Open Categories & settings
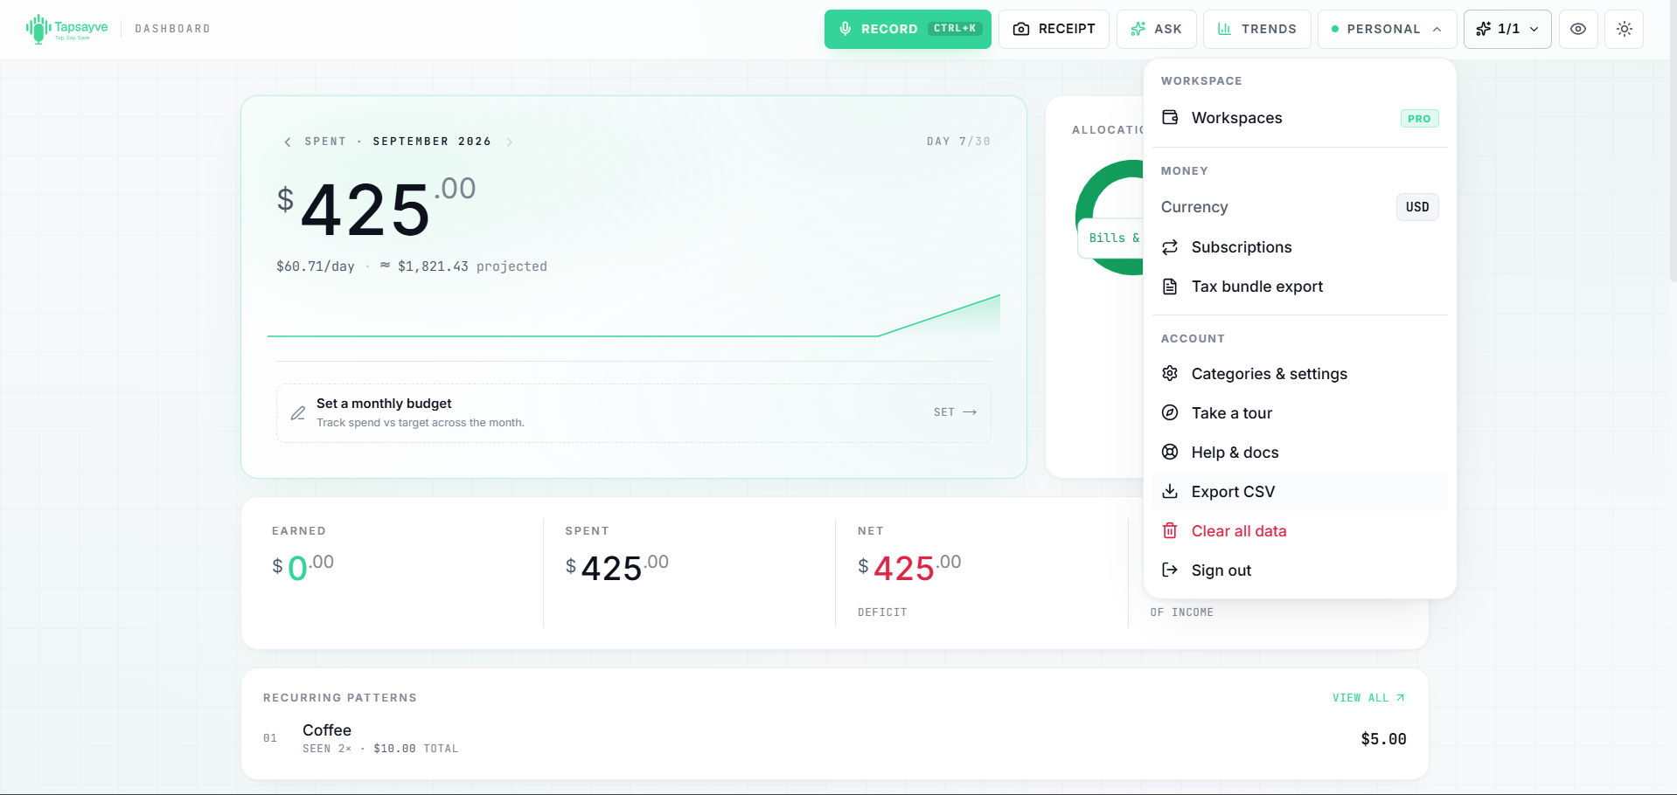Image resolution: width=1677 pixels, height=795 pixels. click(x=1300, y=374)
